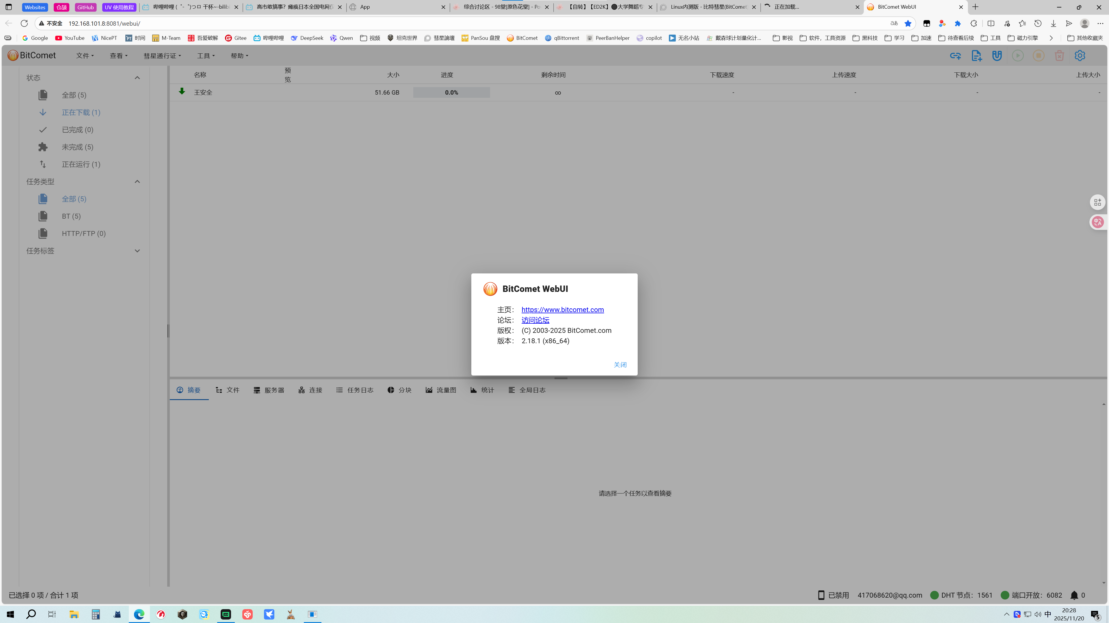Image resolution: width=1109 pixels, height=623 pixels.
Task: Click the stop task icon
Action: tap(1039, 55)
